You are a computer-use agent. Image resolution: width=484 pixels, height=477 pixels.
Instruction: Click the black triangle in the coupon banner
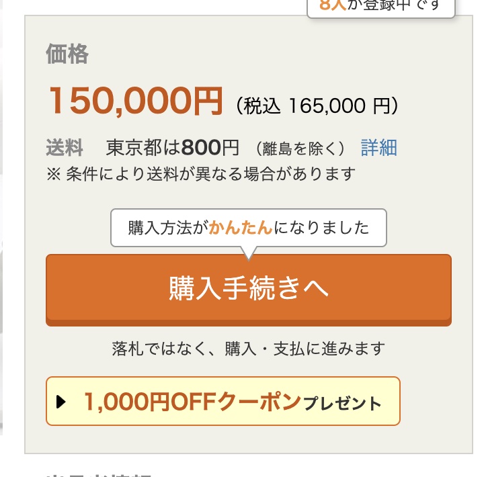(x=62, y=402)
